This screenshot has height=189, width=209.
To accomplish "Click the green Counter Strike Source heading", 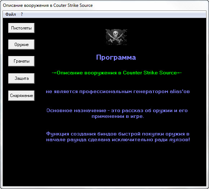I will pyautogui.click(x=117, y=73).
